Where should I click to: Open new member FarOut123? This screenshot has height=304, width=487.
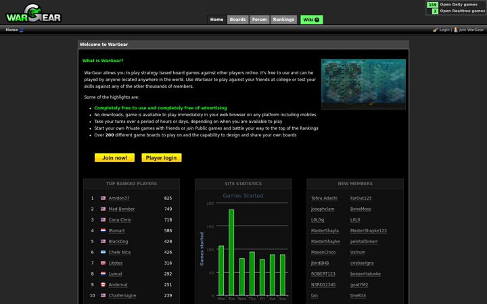point(361,198)
